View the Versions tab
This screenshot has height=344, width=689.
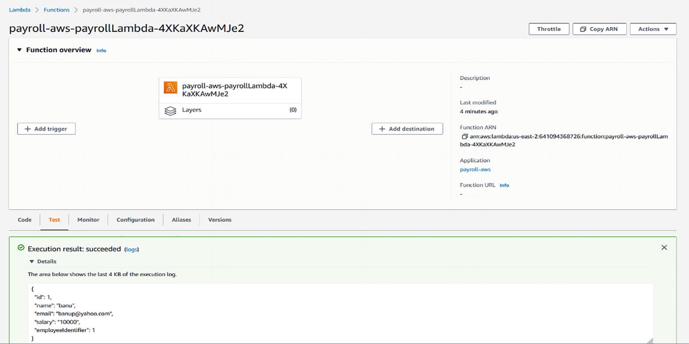[220, 220]
